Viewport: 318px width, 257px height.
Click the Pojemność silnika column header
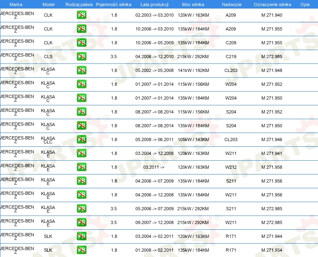pyautogui.click(x=113, y=4)
